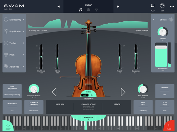Select the tuning fork page icon under Violin
Image resolution: width=177 pixels, height=132 pixels.
click(x=97, y=10)
